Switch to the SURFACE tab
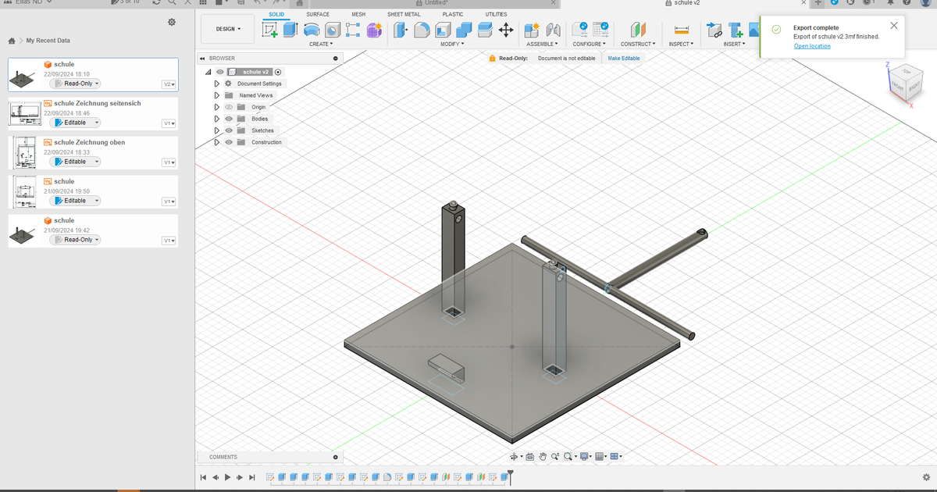 pos(318,14)
